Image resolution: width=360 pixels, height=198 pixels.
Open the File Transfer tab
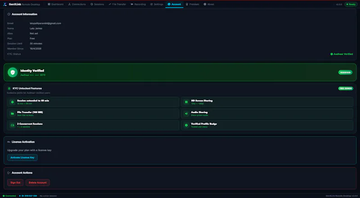point(117,4)
